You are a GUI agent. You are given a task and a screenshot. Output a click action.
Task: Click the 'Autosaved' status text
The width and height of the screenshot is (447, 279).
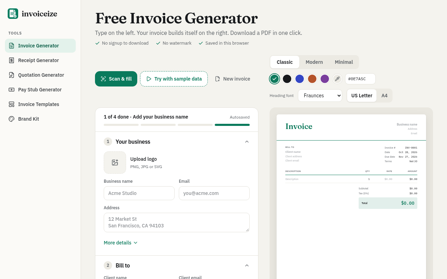pyautogui.click(x=240, y=118)
